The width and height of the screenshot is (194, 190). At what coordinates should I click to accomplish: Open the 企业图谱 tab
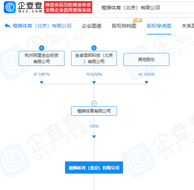[x=92, y=26]
